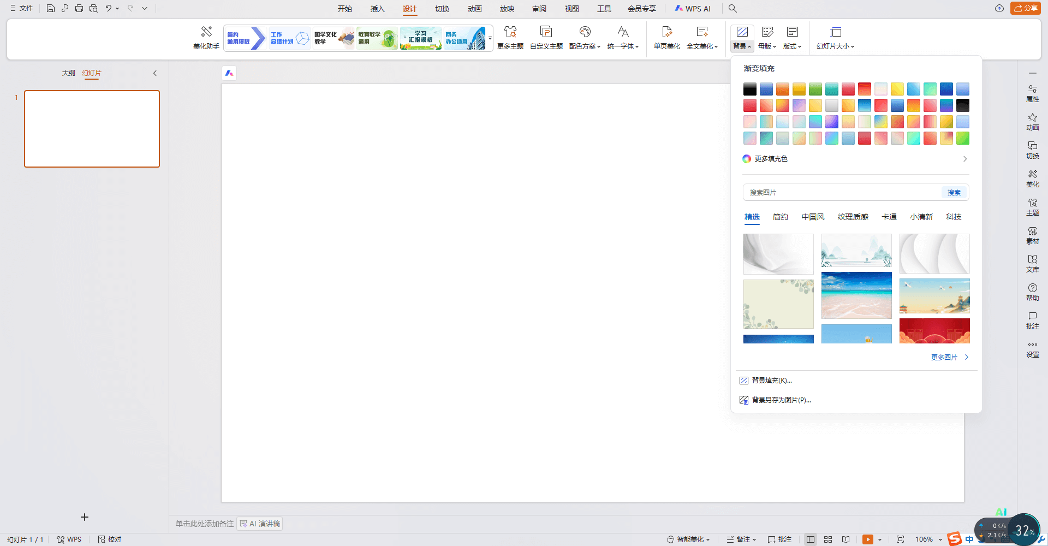The width and height of the screenshot is (1048, 546).
Task: Switch to the 插入 ribbon tab
Action: click(x=377, y=9)
